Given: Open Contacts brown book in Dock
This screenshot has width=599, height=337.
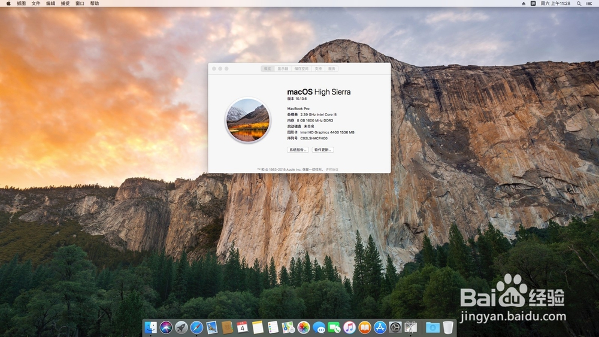Looking at the screenshot, I should (x=227, y=327).
